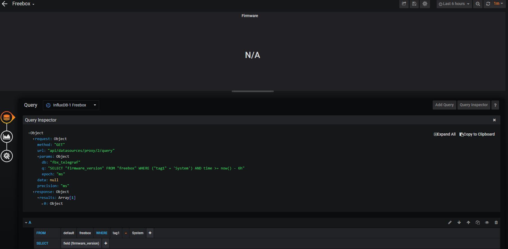508x249 pixels.
Task: Click the WHERE label in query A
Action: [x=102, y=233]
